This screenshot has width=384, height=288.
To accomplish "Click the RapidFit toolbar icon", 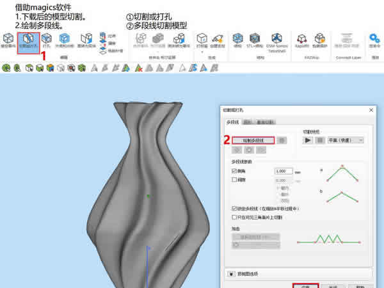I will coord(302,42).
